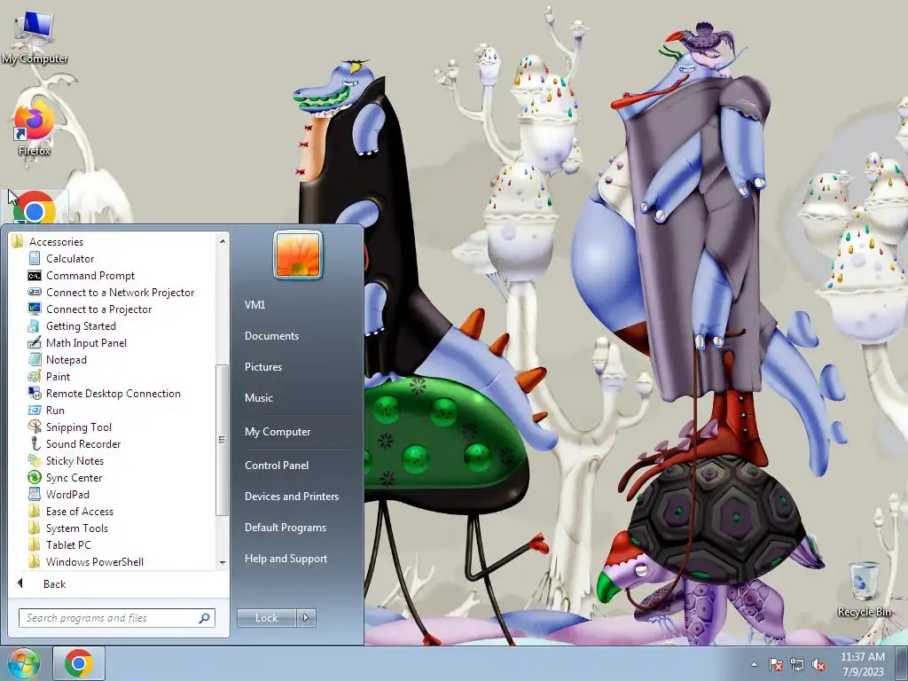
Task: Open the clock showing 11:37 AM
Action: coord(862,664)
